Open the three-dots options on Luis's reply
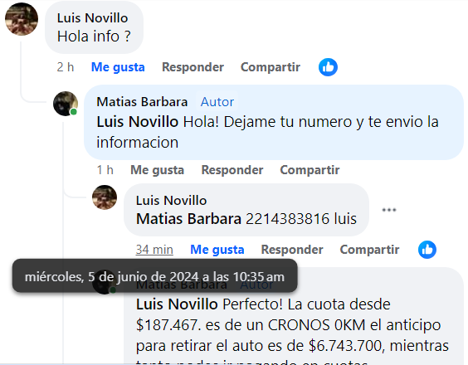Viewport: 468px width, 365px height. (x=389, y=210)
